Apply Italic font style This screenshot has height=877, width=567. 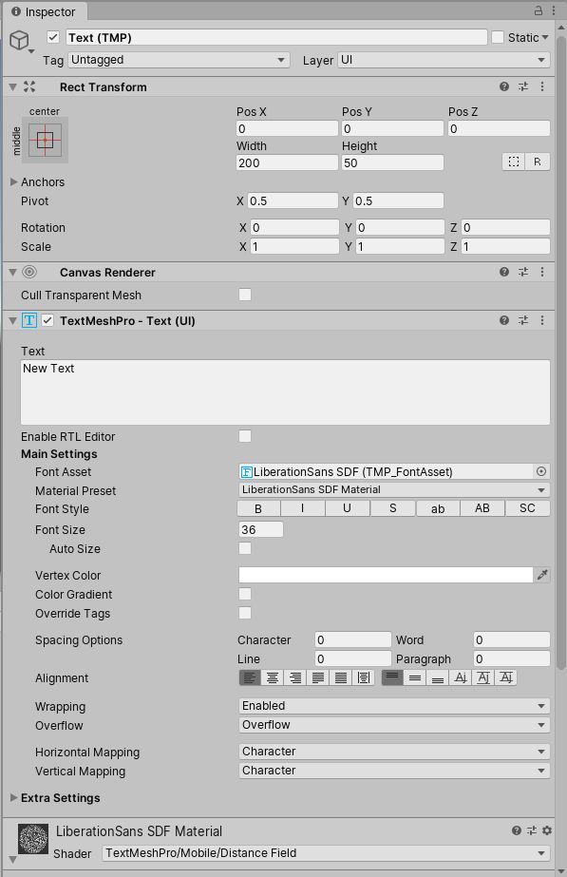pos(303,508)
